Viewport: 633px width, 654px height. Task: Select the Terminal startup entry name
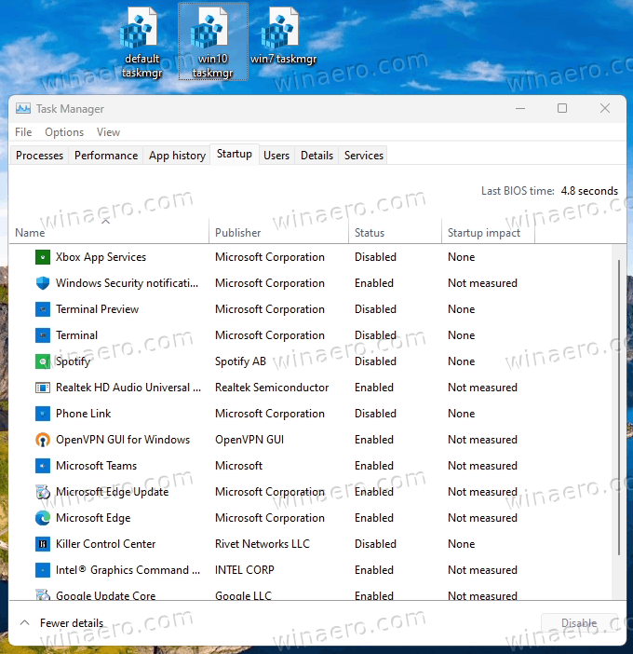[x=76, y=335]
